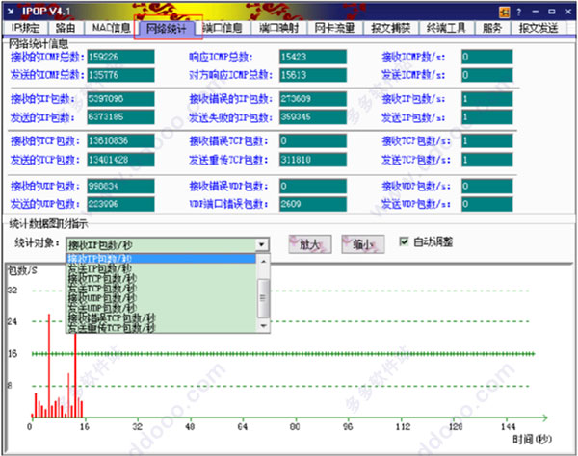The height and width of the screenshot is (456, 578).
Task: Click the 发送失败的IP包数 label
Action: click(x=231, y=117)
